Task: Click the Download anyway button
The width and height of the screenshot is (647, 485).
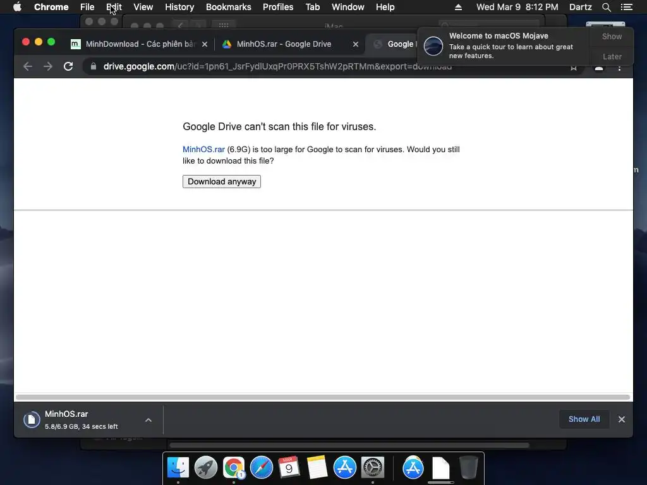Action: click(222, 181)
